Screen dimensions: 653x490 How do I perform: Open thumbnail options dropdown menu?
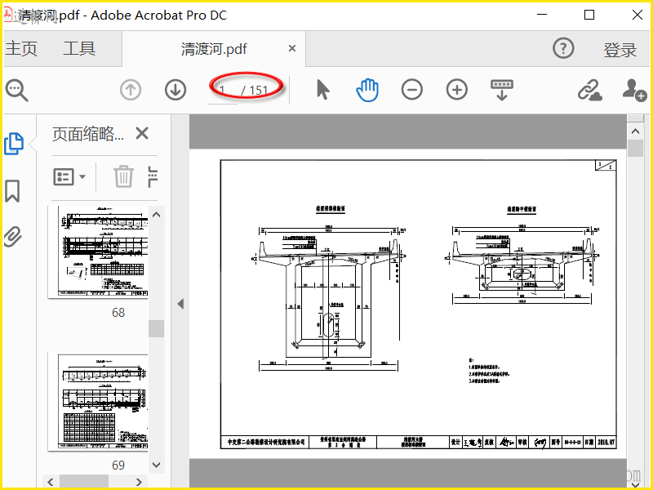tap(69, 176)
